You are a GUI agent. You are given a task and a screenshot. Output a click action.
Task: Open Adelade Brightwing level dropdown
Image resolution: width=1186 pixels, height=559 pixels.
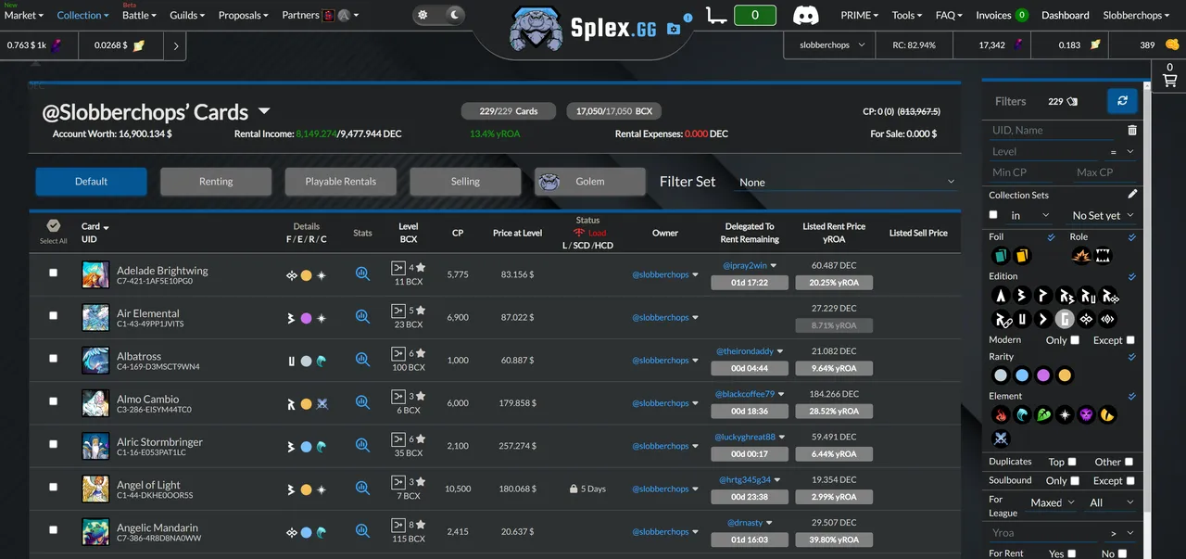pos(398,267)
